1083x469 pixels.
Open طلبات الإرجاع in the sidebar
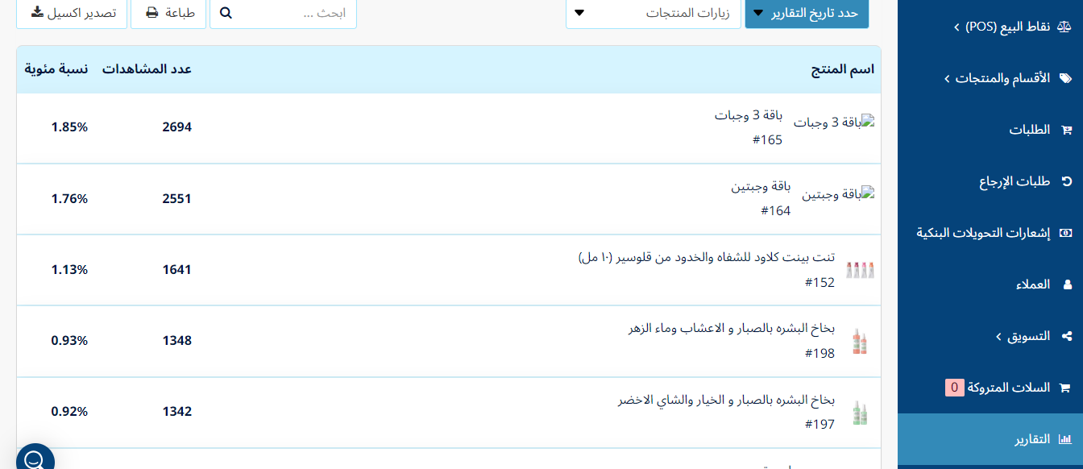[990, 181]
